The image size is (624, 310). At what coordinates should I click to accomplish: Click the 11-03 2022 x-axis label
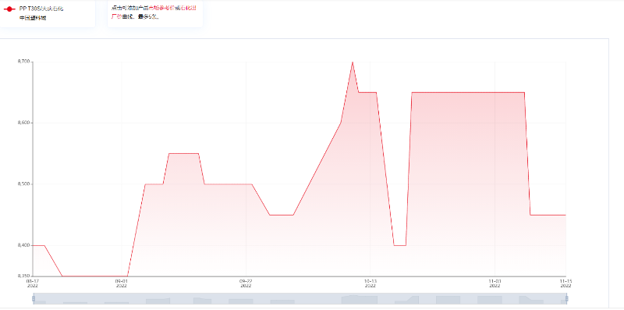point(495,283)
